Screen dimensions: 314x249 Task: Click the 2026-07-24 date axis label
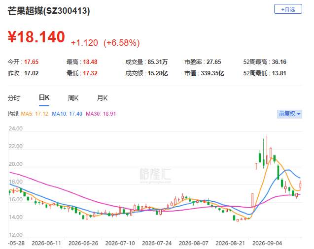157,244
